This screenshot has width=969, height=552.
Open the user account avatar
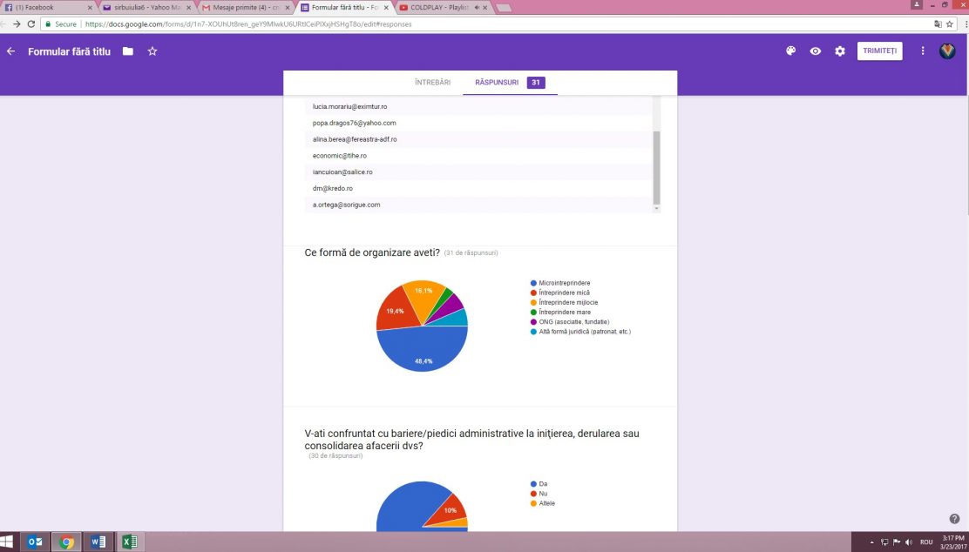click(x=947, y=51)
